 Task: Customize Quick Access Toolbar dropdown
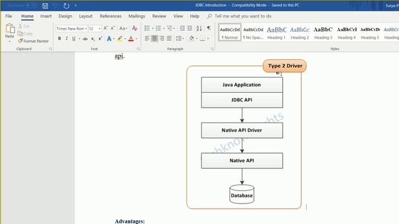[x=75, y=6]
